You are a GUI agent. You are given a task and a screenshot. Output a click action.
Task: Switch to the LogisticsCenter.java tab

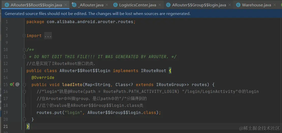coord(138,5)
